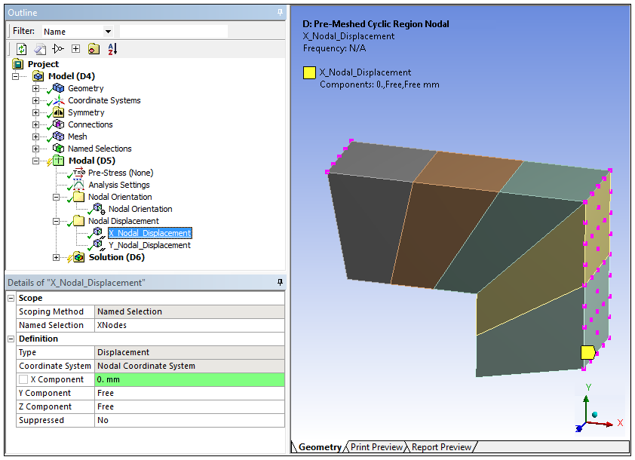The image size is (635, 460).
Task: Switch to the Print Preview tab
Action: click(376, 447)
